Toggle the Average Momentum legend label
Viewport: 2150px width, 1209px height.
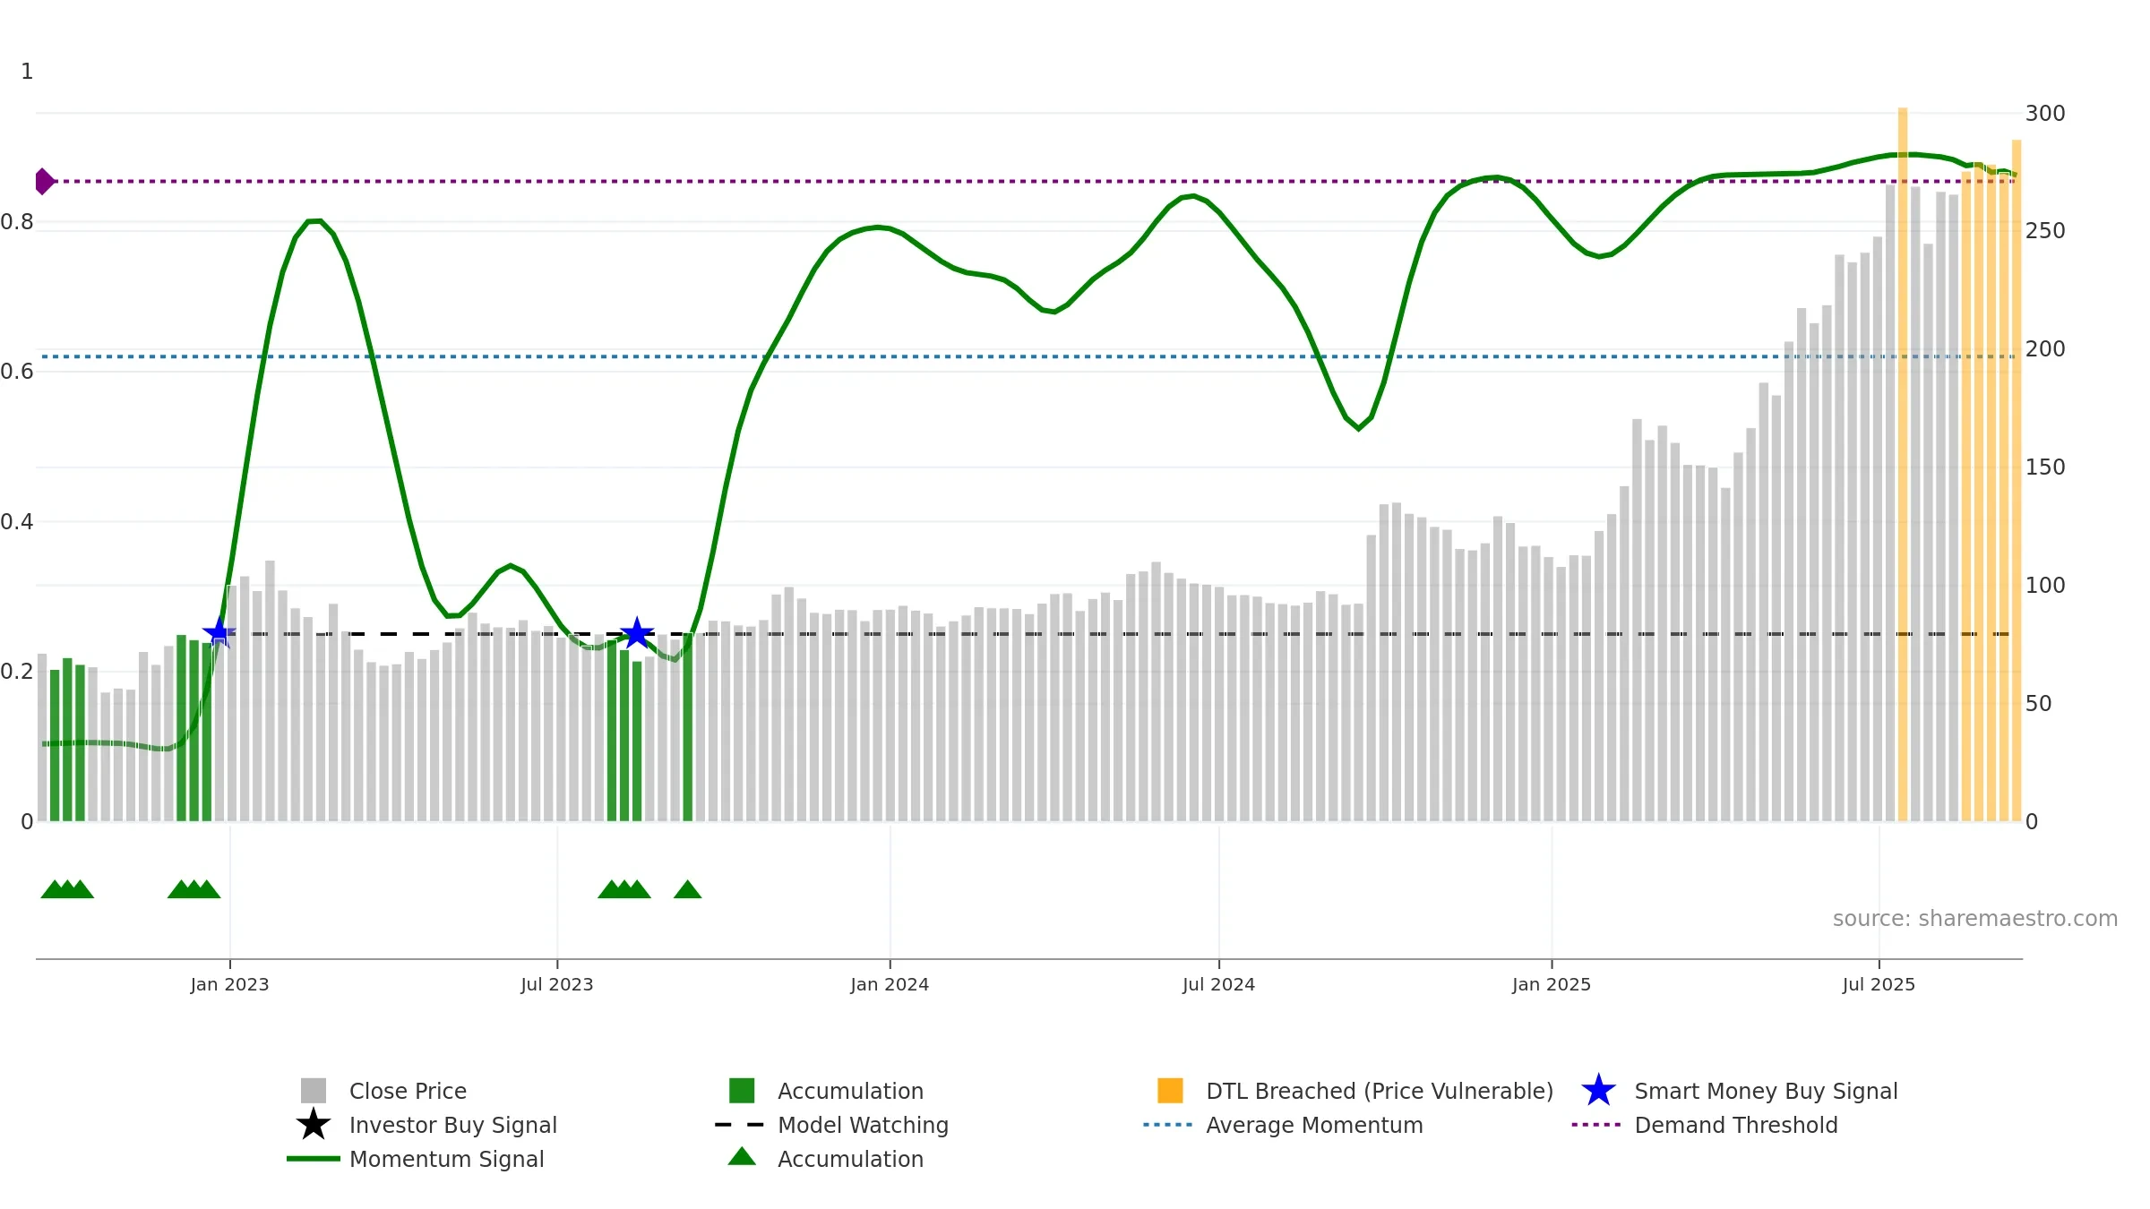click(1314, 1125)
